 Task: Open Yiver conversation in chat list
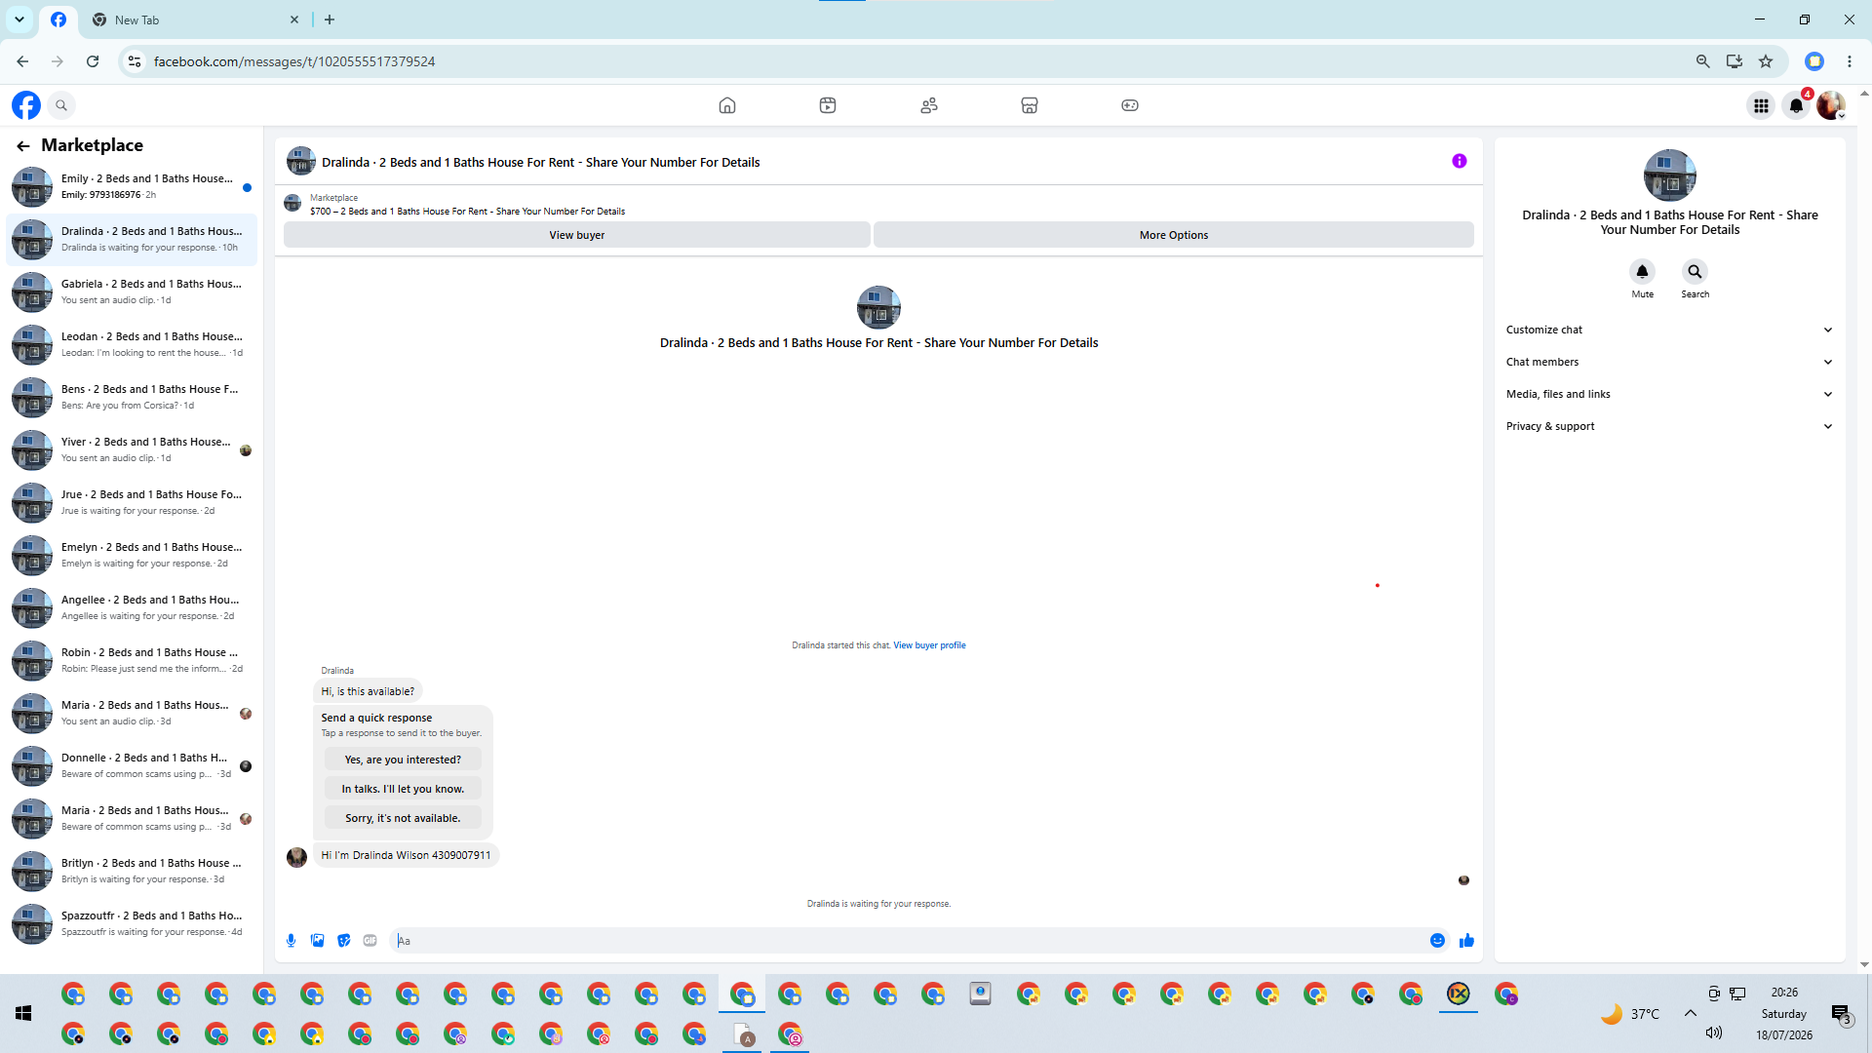pyautogui.click(x=132, y=450)
